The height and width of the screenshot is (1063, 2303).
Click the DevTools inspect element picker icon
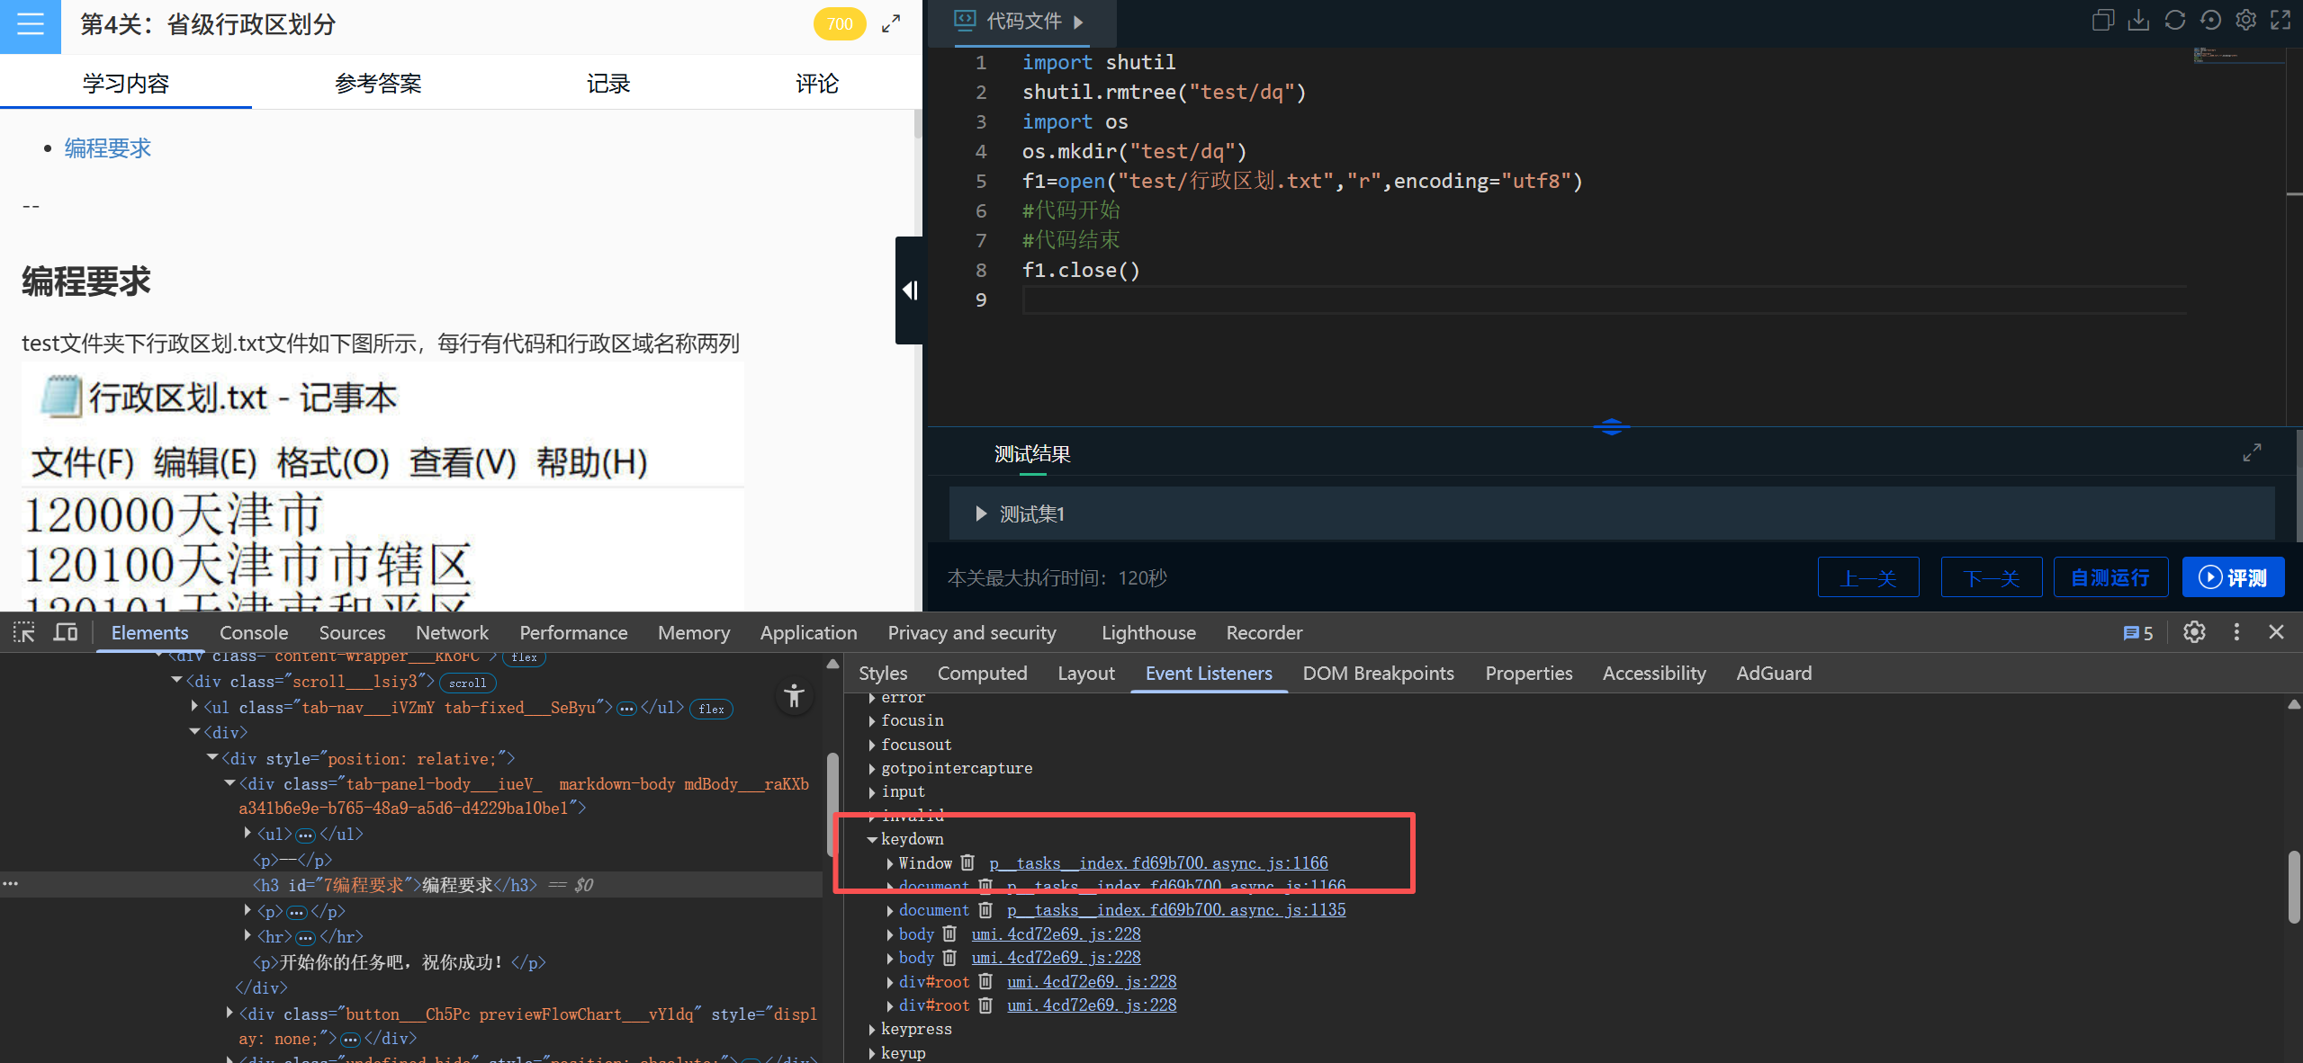24,632
